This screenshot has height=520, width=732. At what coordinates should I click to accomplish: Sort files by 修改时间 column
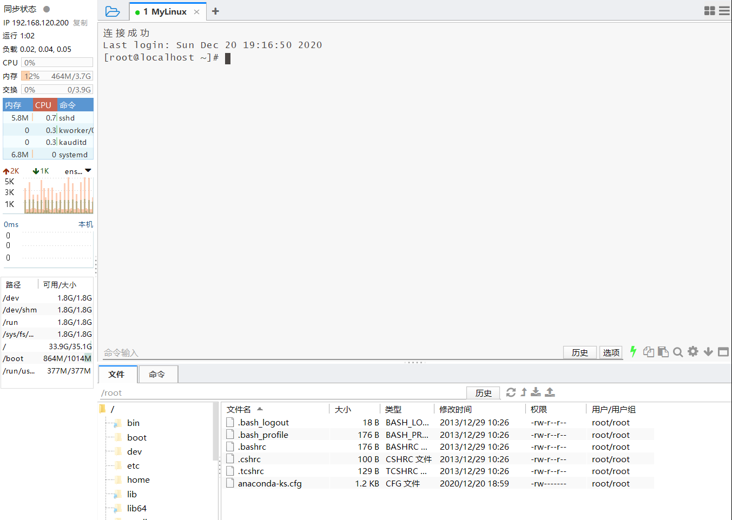point(480,410)
